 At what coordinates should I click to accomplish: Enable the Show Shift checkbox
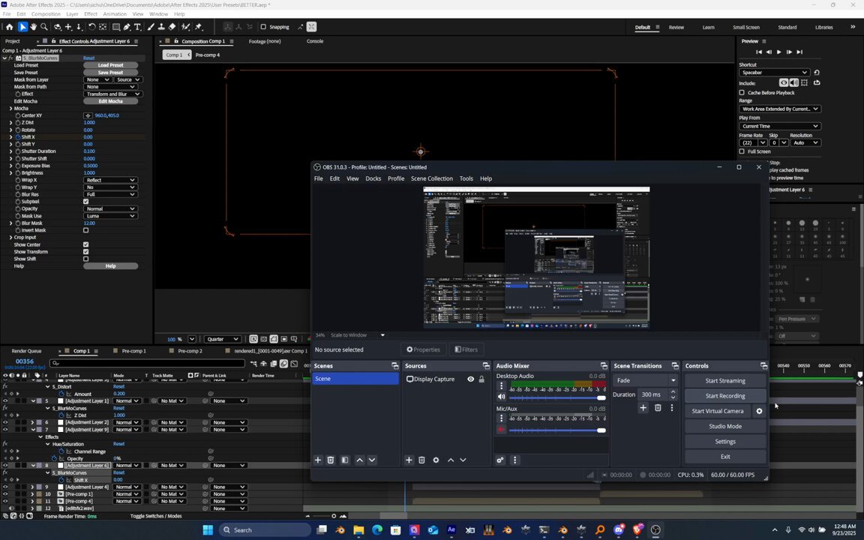pos(86,259)
